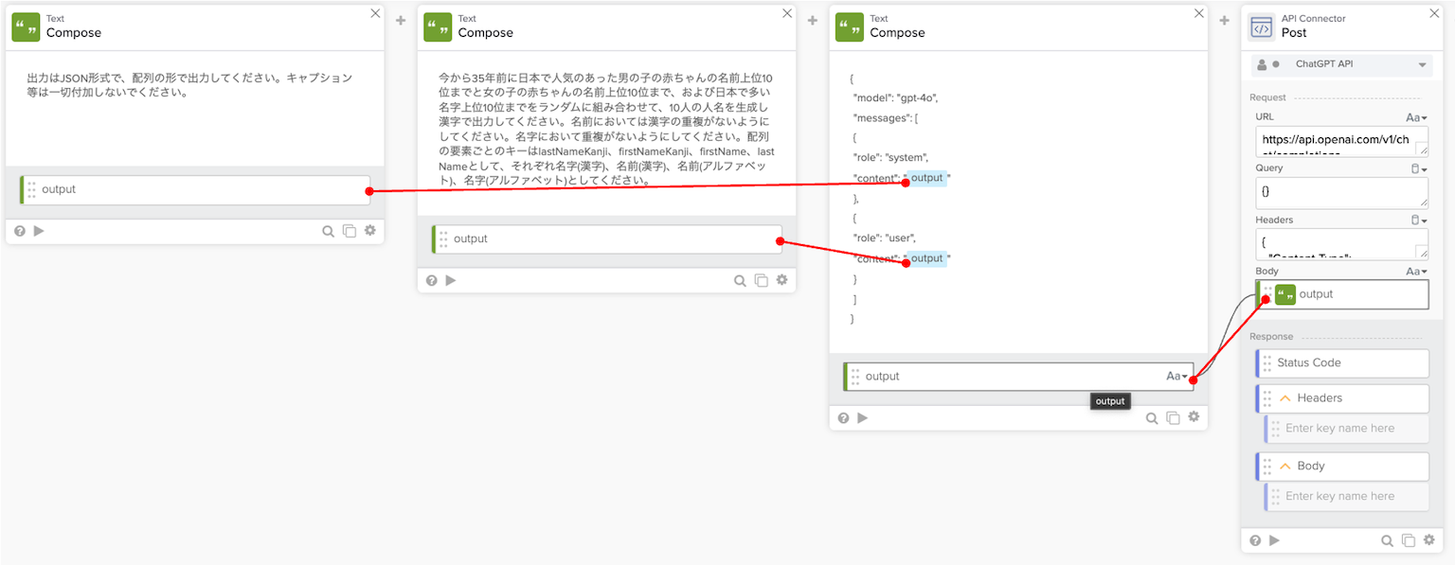Open the URL field Aa type dropdown
The width and height of the screenshot is (1455, 565).
1416,117
